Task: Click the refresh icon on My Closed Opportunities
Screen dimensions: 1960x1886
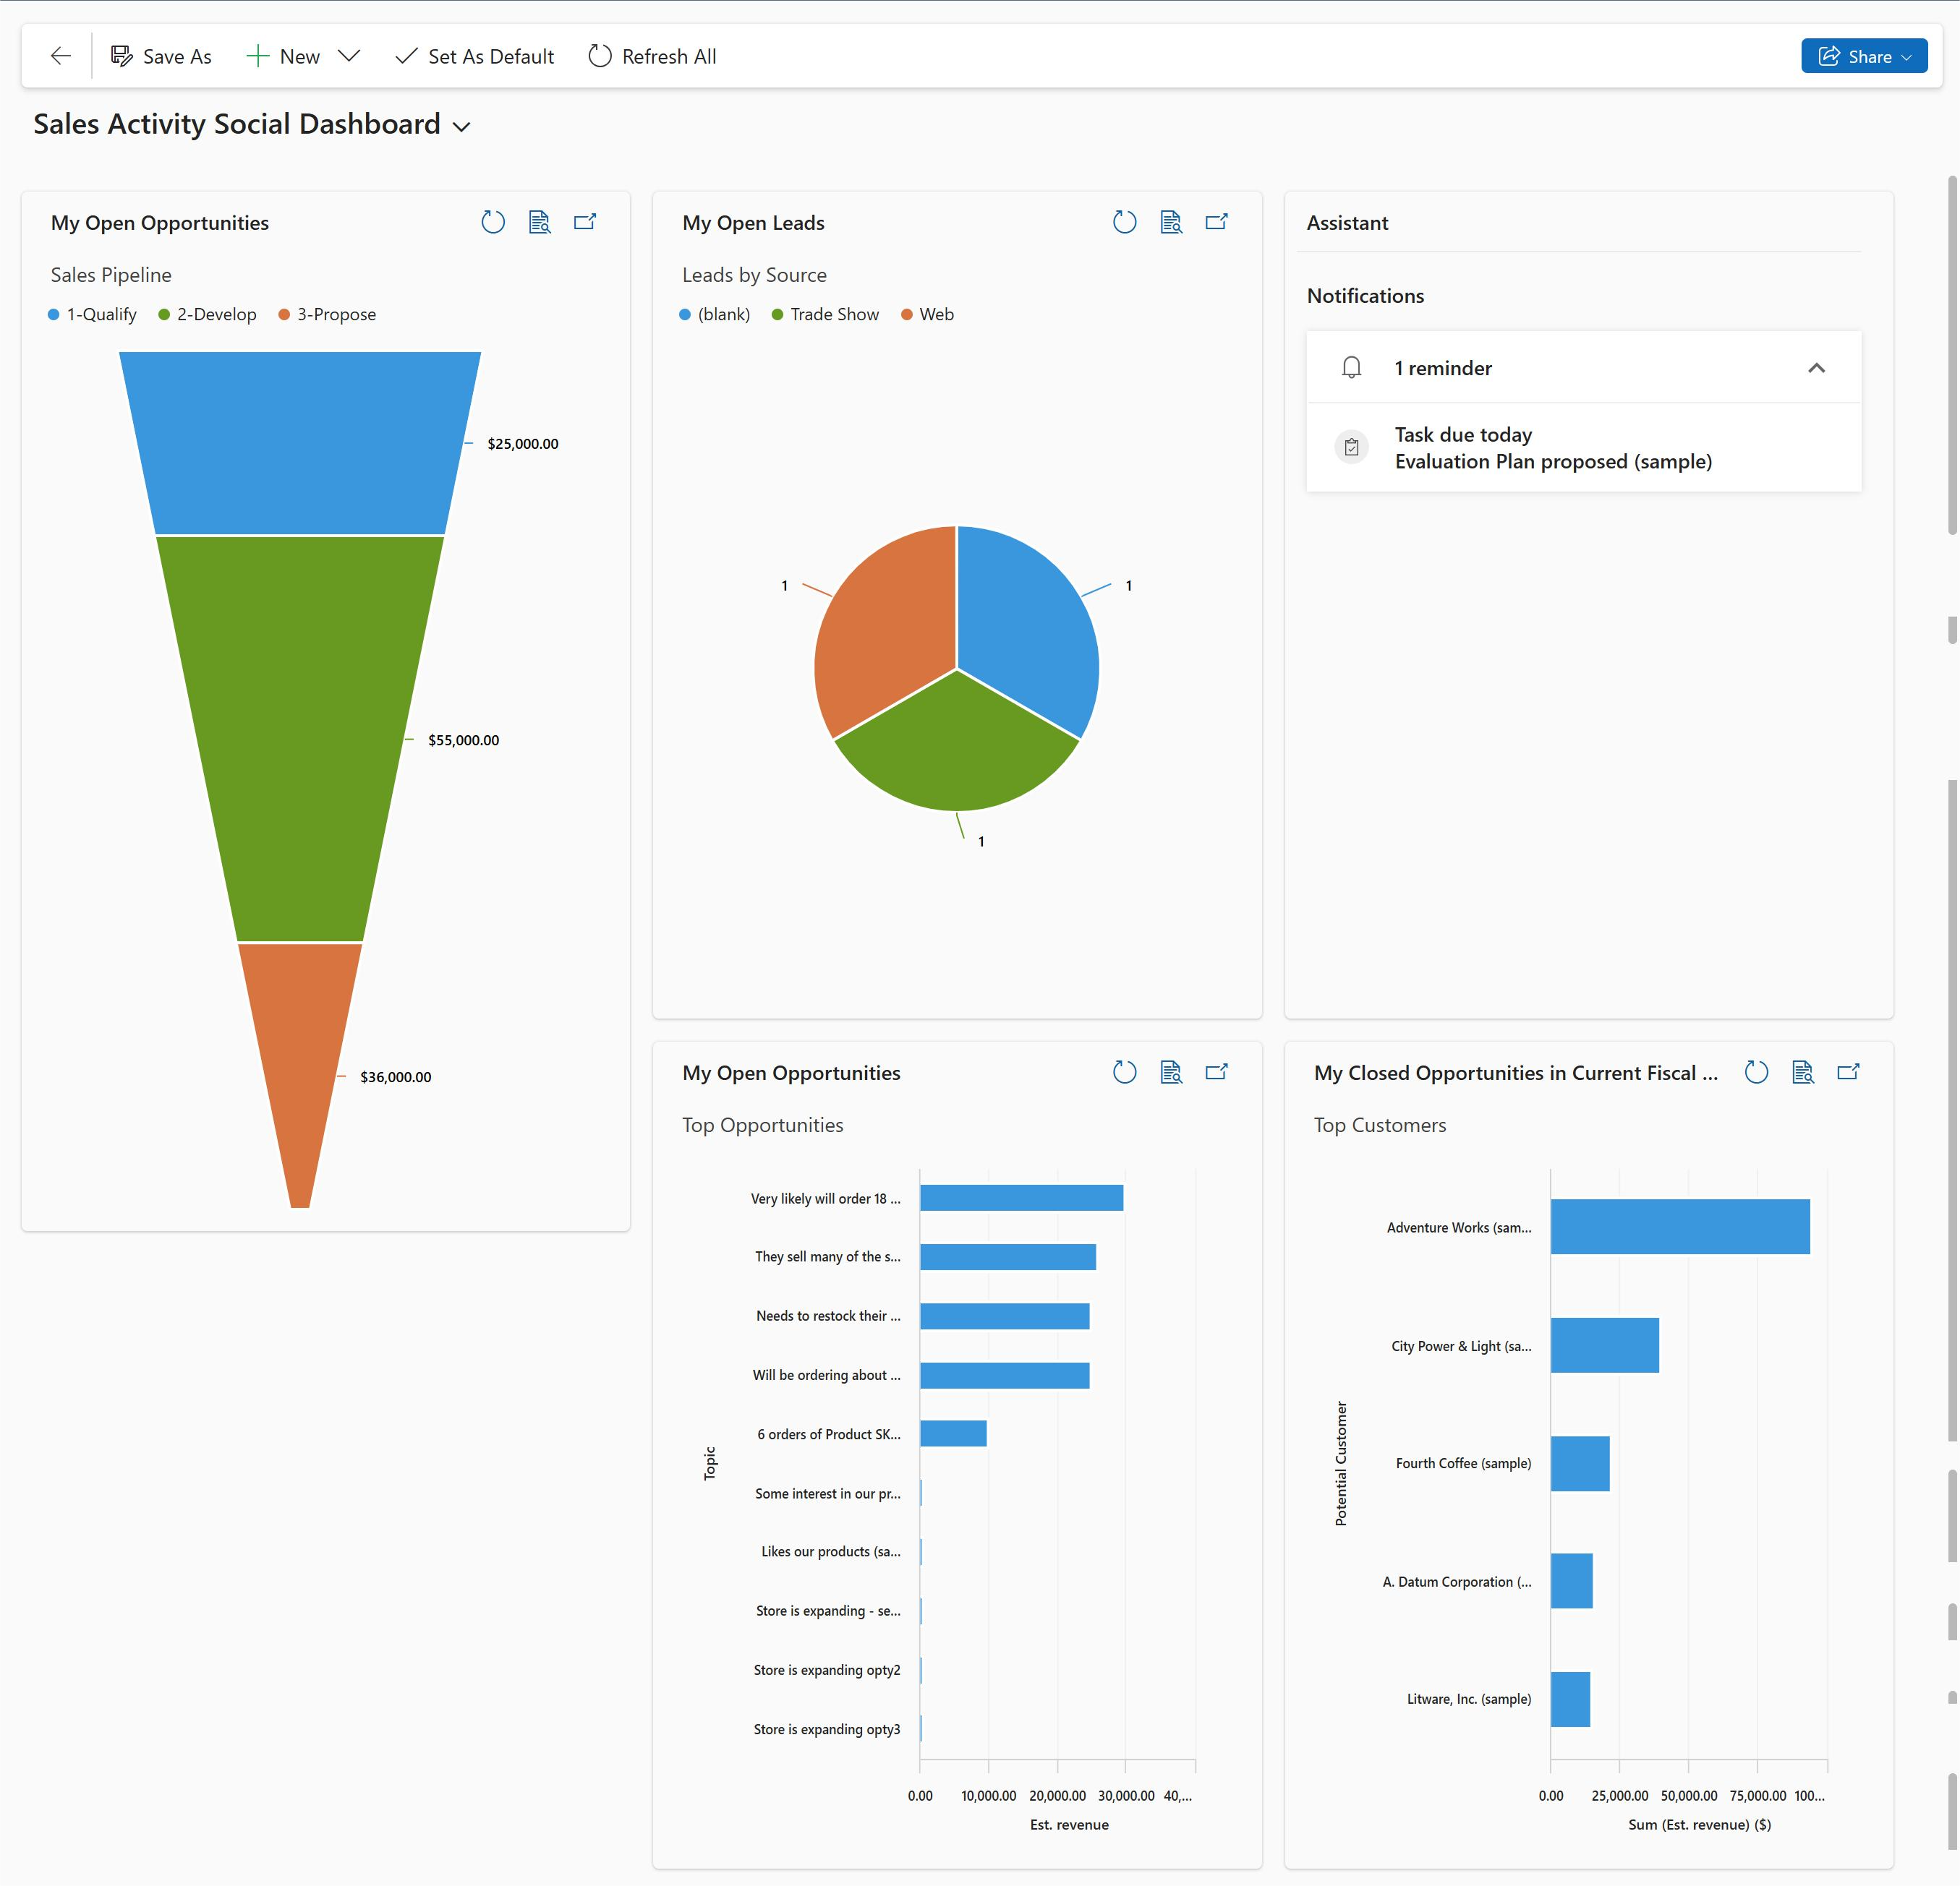Action: [x=1752, y=1071]
